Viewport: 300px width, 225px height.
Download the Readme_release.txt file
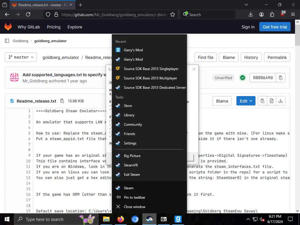click(x=281, y=101)
